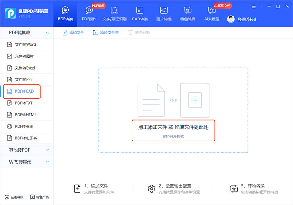Click the 图片转换 image icon
The width and height of the screenshot is (293, 205).
point(164,11)
